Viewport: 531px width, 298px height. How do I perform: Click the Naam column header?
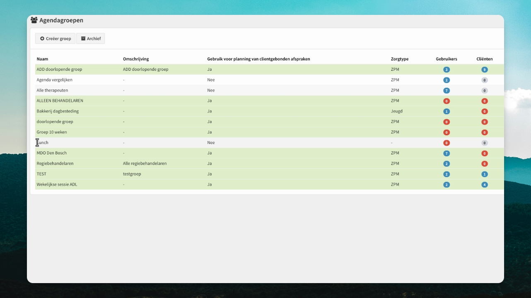pyautogui.click(x=42, y=59)
